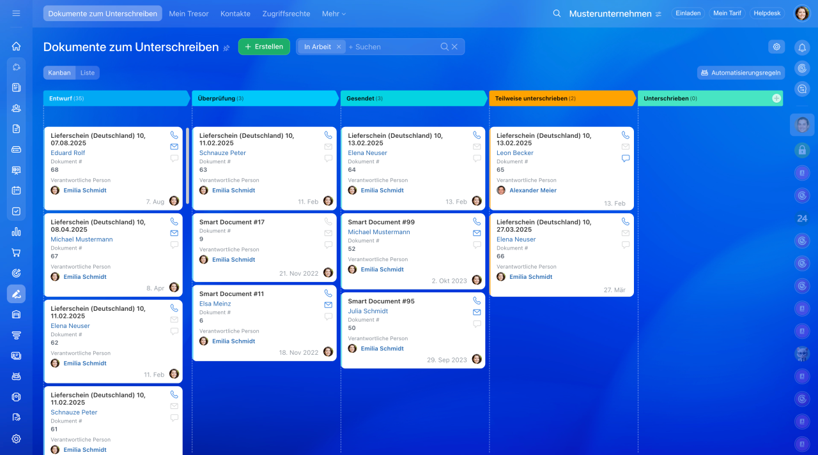Open contact link Elsa Meinz
Image resolution: width=818 pixels, height=455 pixels.
pos(215,304)
